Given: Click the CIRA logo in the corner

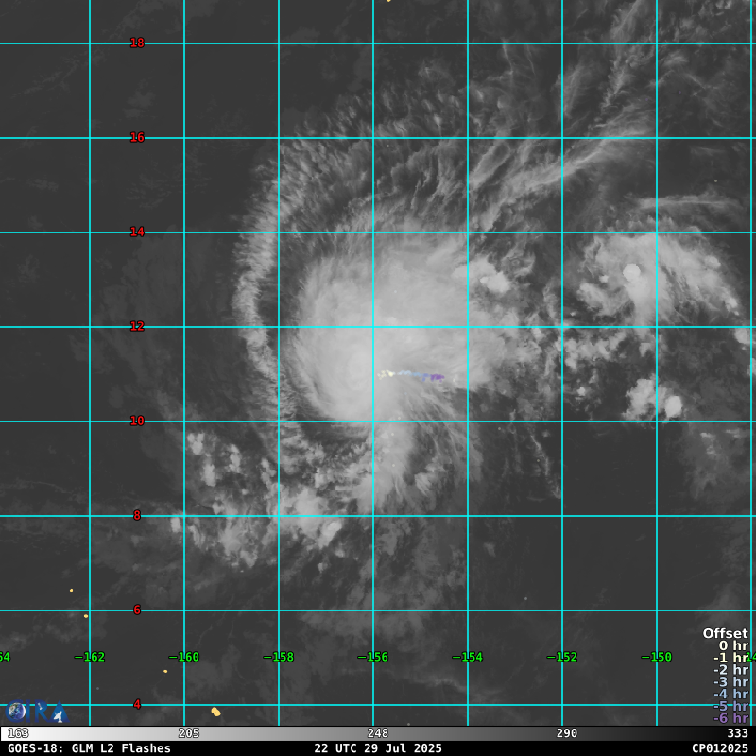Looking at the screenshot, I should 34,712.
